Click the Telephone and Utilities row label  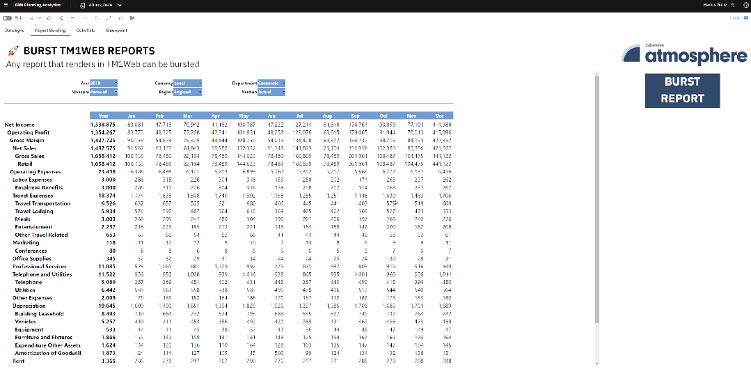(42, 274)
